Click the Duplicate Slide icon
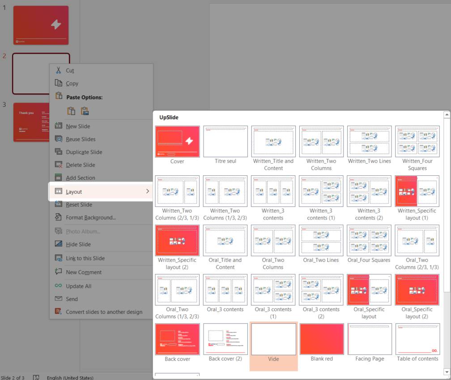 [58, 152]
